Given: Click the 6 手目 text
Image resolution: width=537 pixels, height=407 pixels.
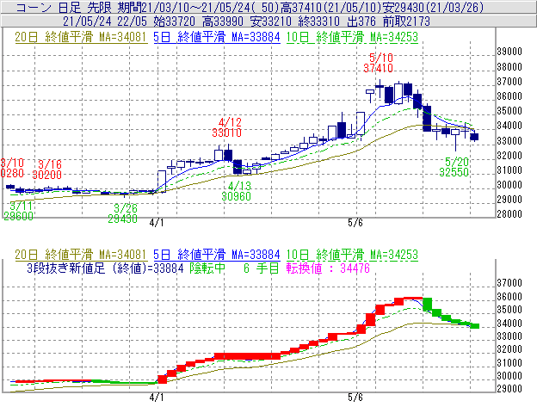Looking at the screenshot, I should point(262,268).
